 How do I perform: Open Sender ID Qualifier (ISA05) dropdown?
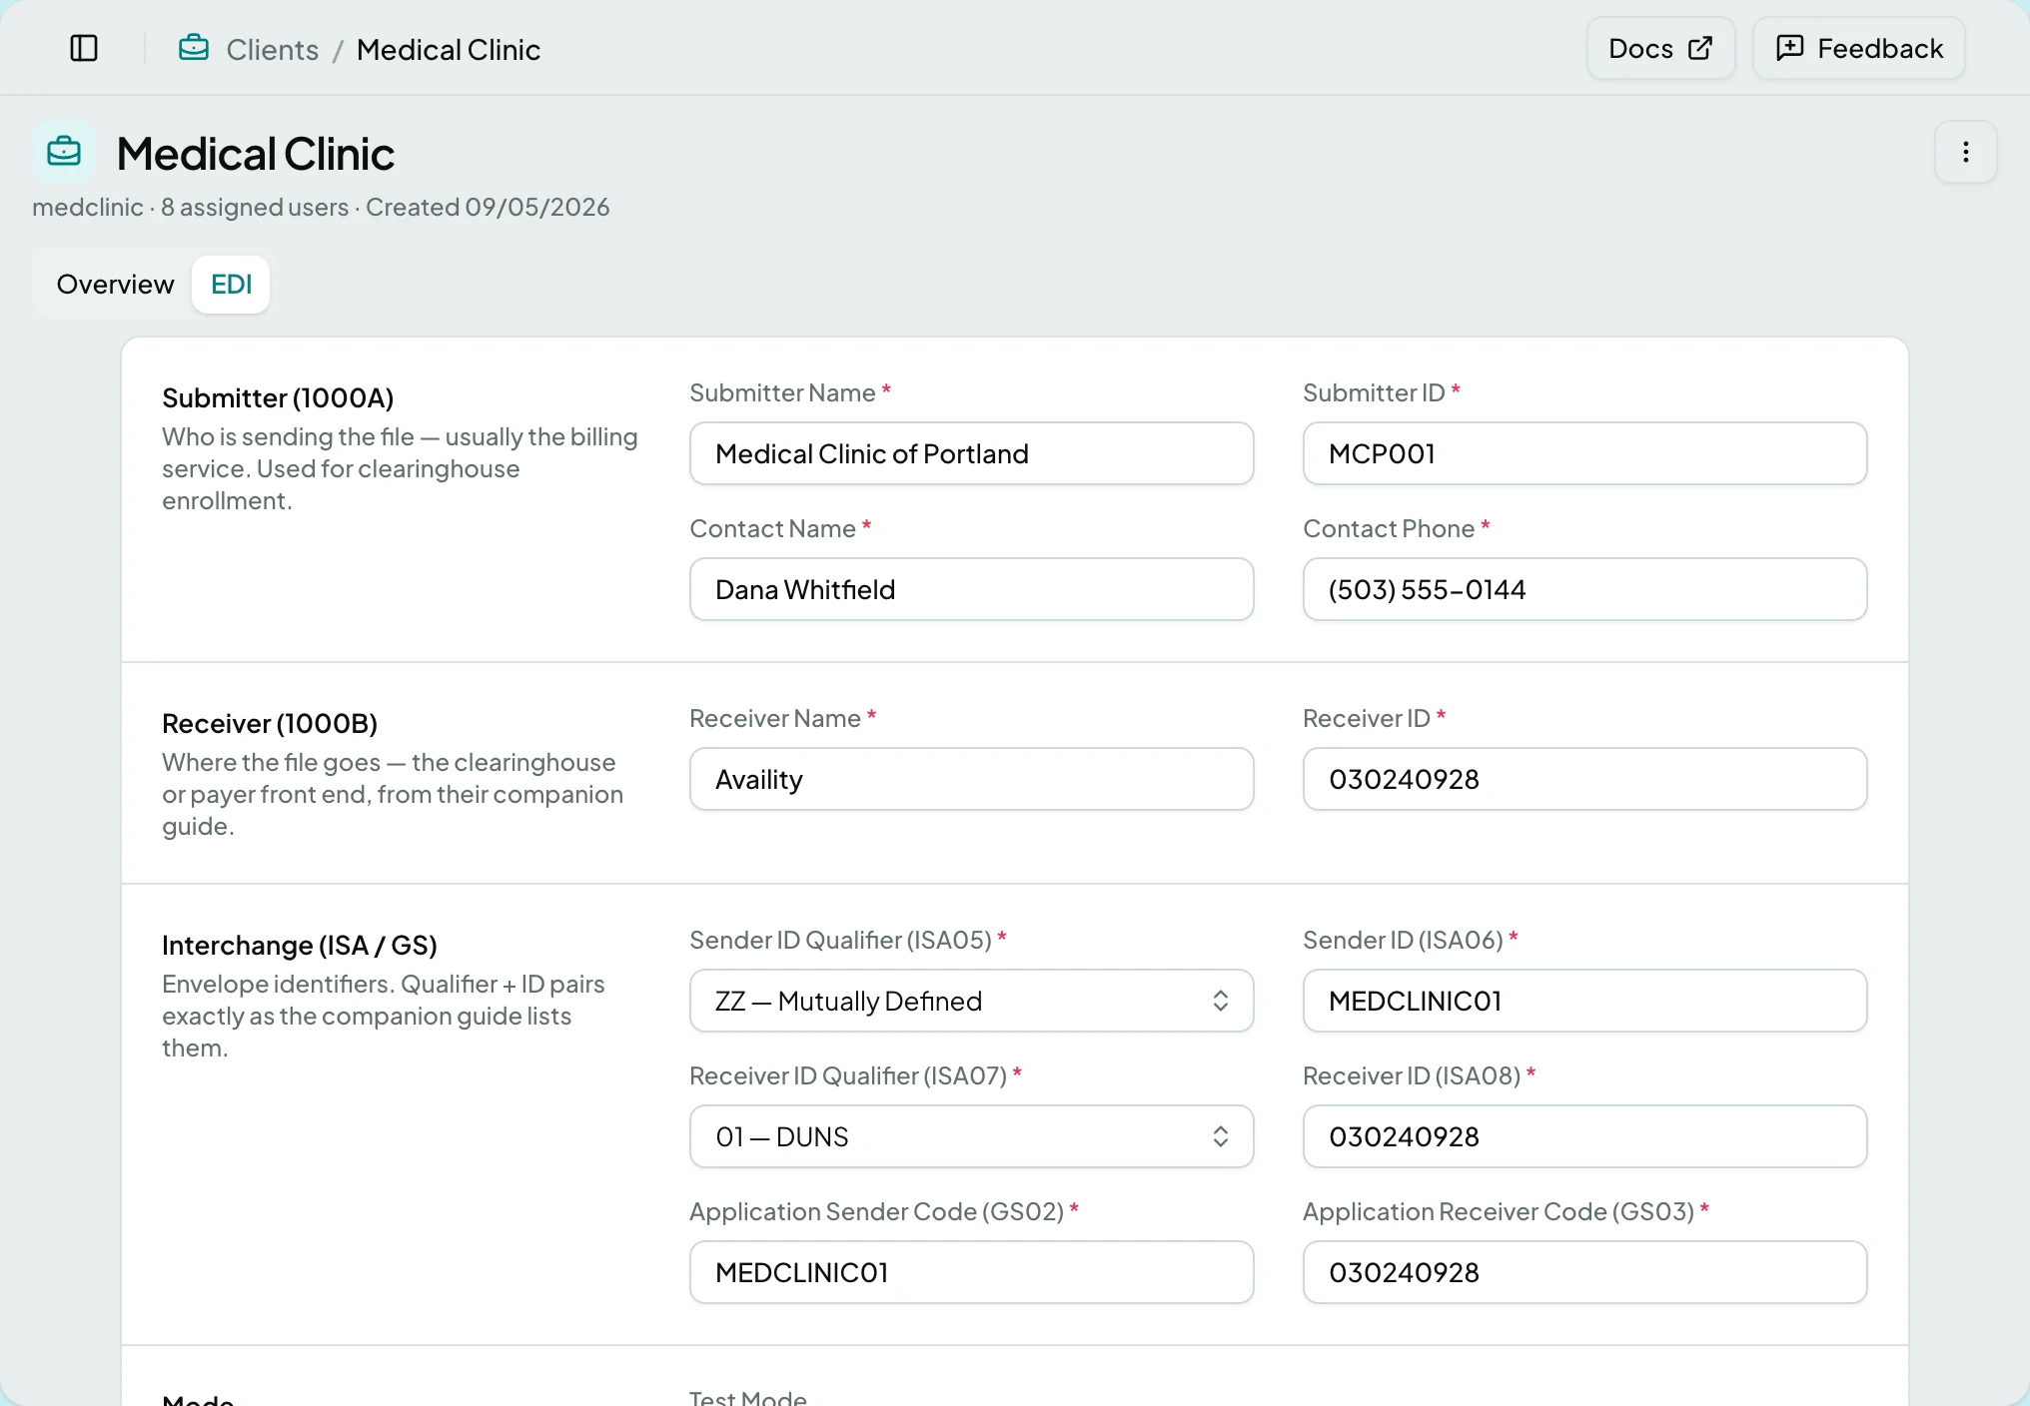(971, 1001)
